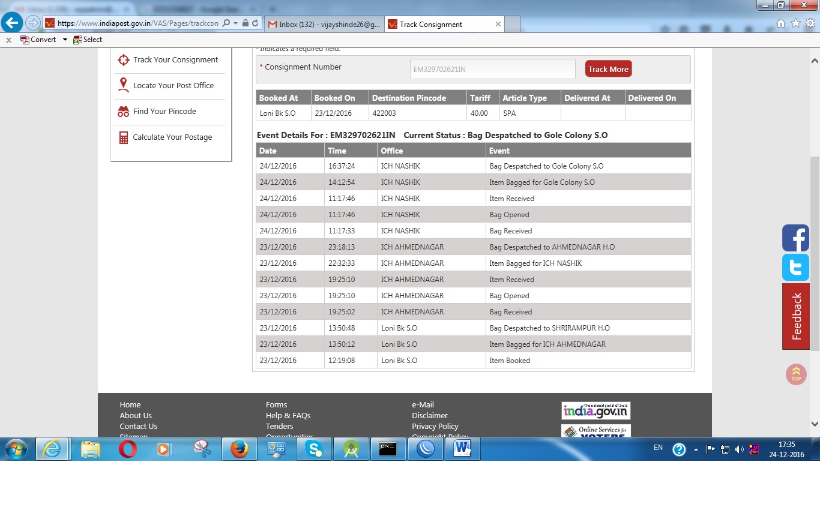Viewport: 820px width, 513px height.
Task: Expand the Convert toolbar dropdown arrow
Action: click(x=65, y=40)
